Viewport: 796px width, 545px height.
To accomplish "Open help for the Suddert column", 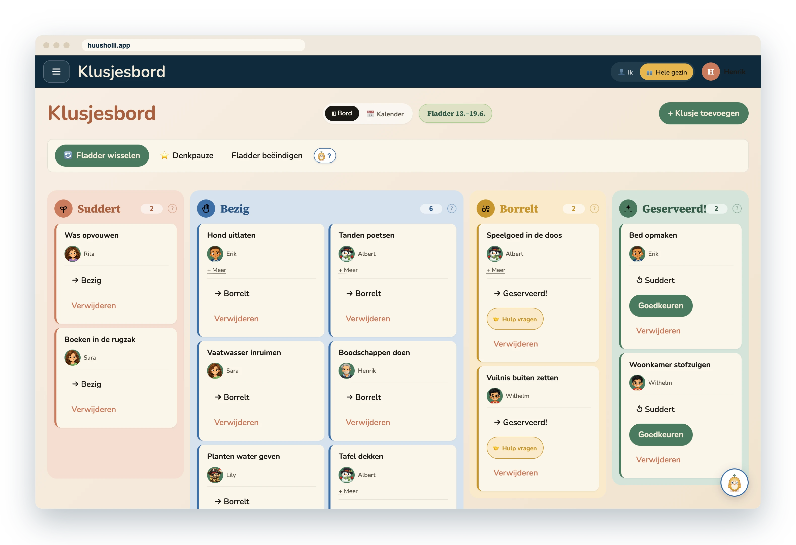I will 172,209.
